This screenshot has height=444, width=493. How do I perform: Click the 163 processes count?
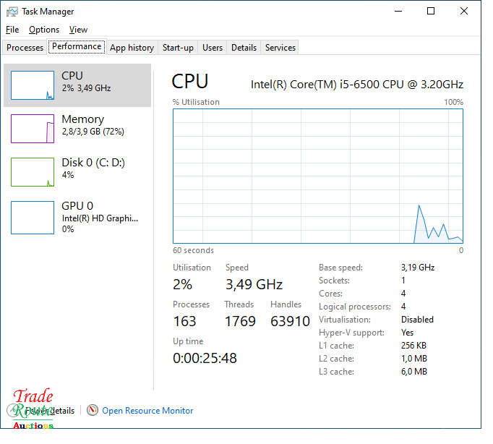184,321
